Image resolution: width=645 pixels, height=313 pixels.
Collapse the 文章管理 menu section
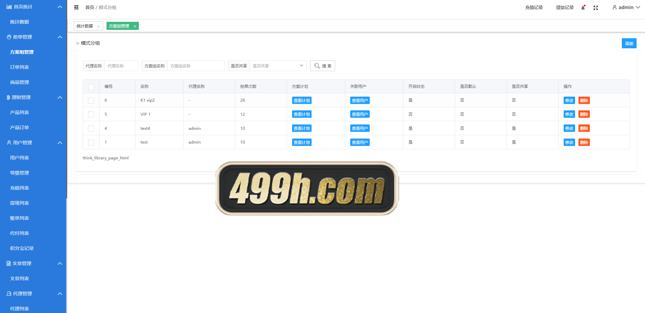(60, 263)
